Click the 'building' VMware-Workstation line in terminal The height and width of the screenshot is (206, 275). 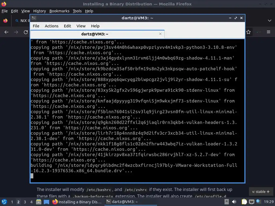134,168
